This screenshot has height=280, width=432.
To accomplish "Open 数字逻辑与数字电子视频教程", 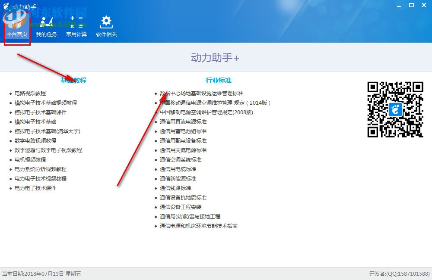I will point(48,150).
